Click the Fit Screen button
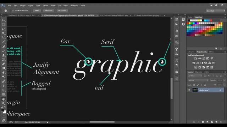This screenshot has height=127, width=227. coord(49,11)
